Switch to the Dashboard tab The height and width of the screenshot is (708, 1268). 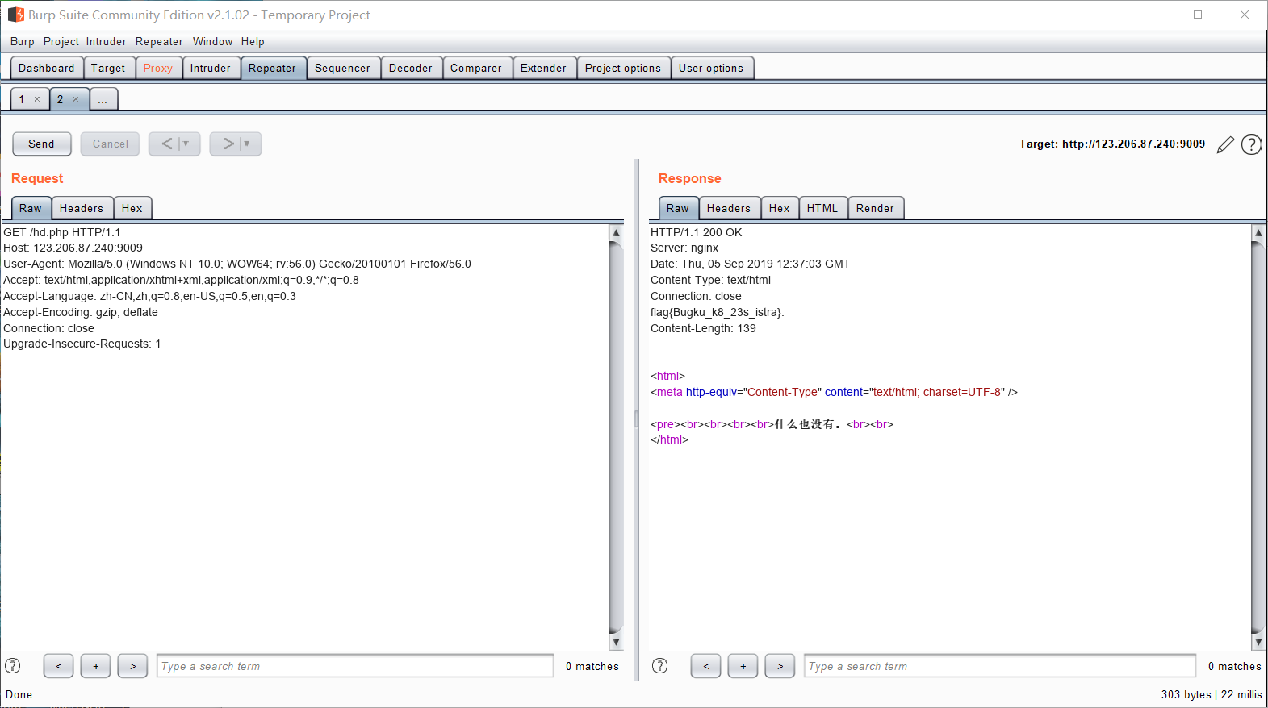point(47,69)
